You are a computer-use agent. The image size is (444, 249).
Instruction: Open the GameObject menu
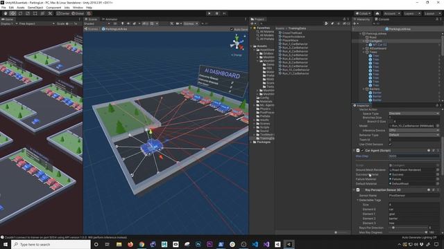[35, 8]
